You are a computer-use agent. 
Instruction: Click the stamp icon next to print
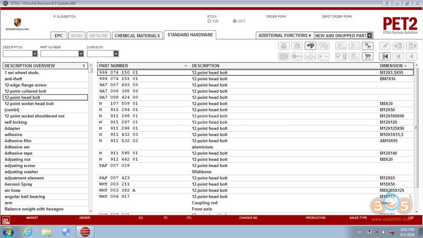297,46
